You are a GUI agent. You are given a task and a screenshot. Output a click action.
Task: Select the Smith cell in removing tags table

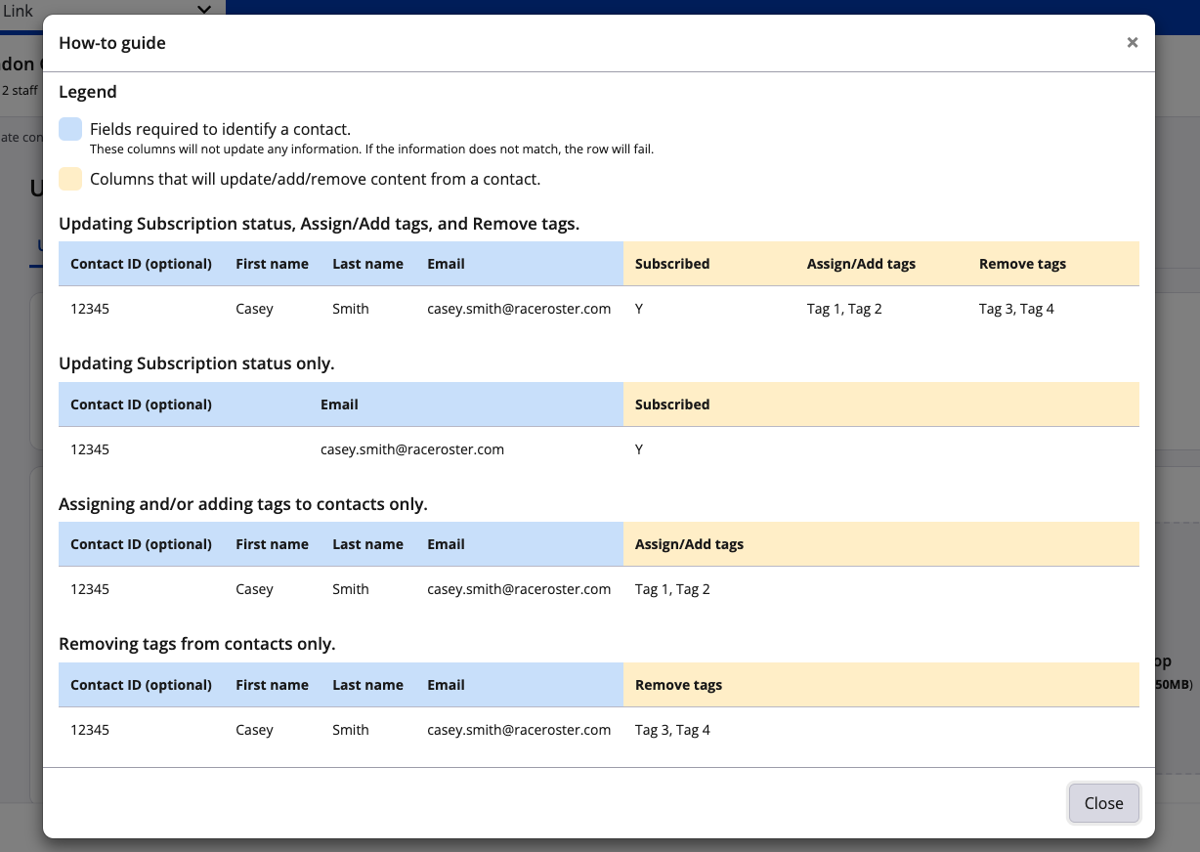(x=351, y=730)
